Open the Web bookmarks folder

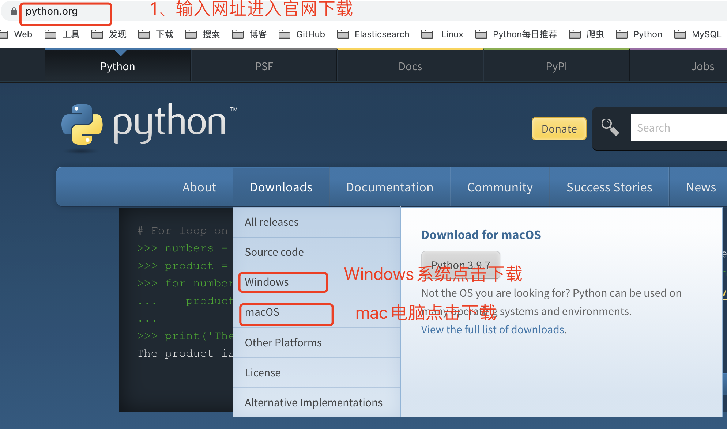(16, 34)
